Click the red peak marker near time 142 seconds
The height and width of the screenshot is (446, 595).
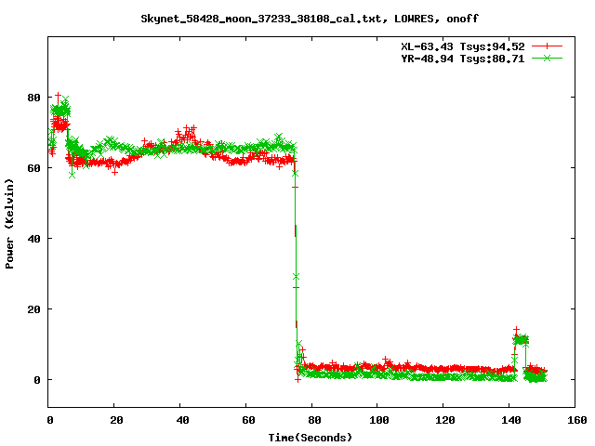(x=516, y=331)
